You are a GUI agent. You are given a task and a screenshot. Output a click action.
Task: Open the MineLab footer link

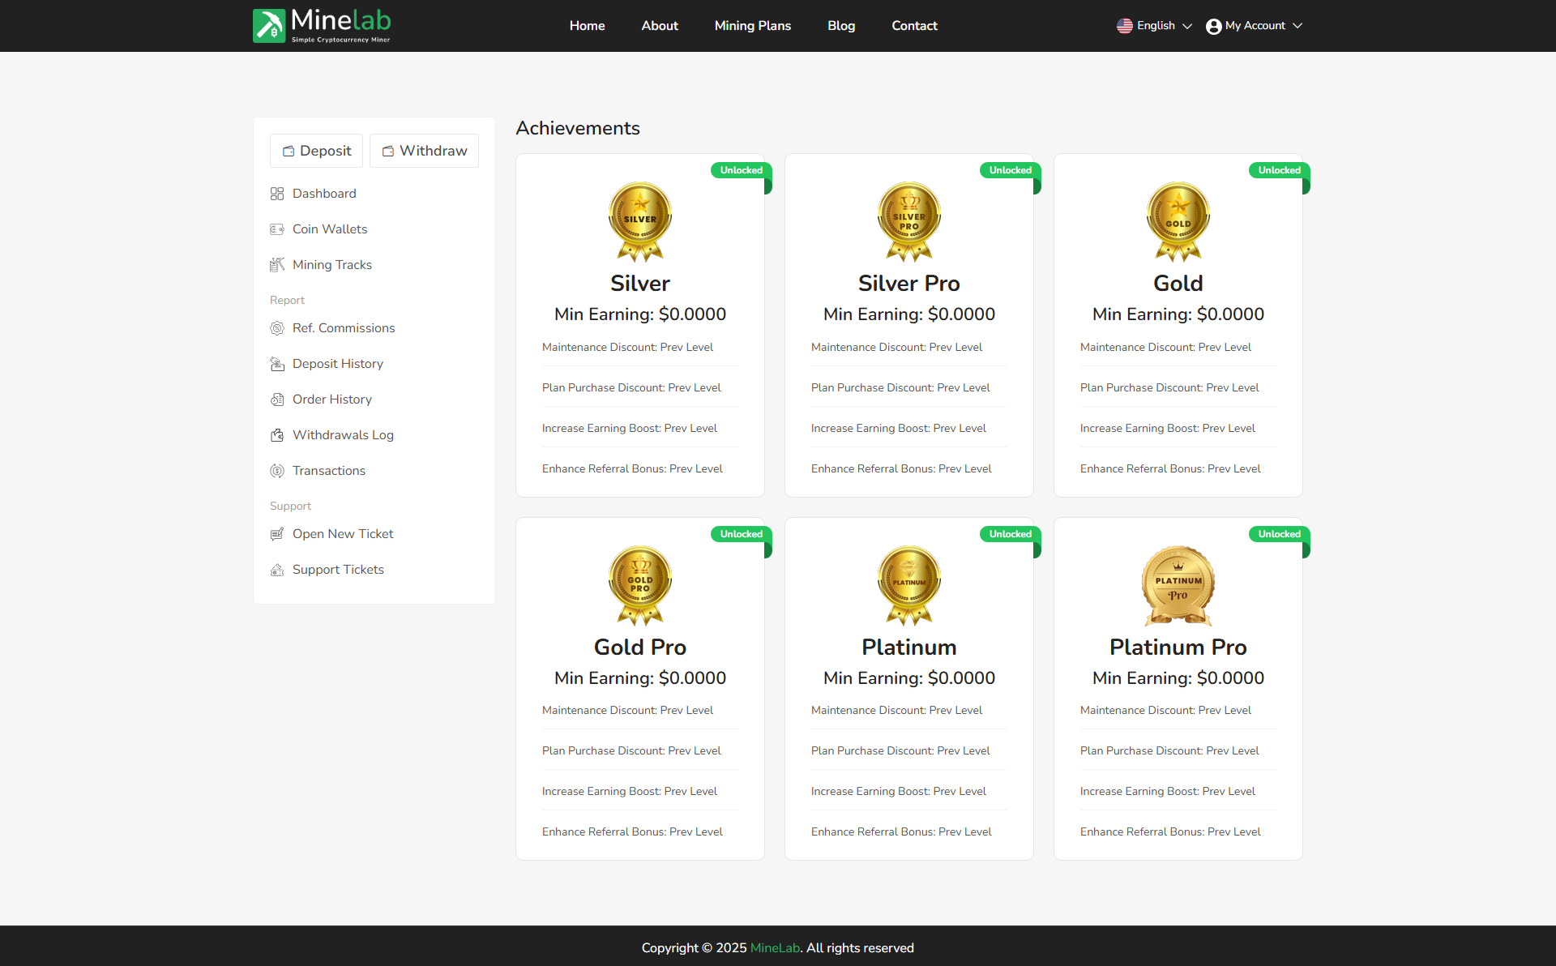pyautogui.click(x=775, y=948)
